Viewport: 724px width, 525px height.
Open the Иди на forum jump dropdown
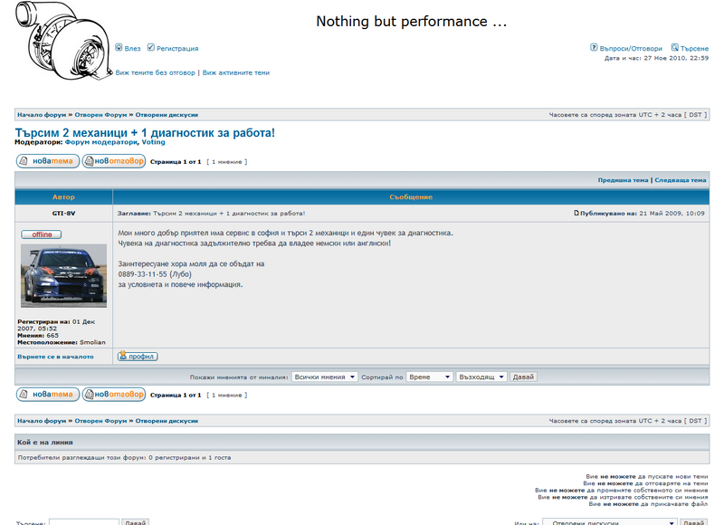(610, 522)
